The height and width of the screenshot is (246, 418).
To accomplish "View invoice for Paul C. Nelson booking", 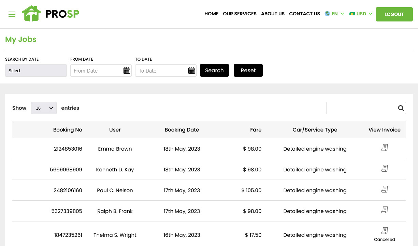I will (x=385, y=189).
